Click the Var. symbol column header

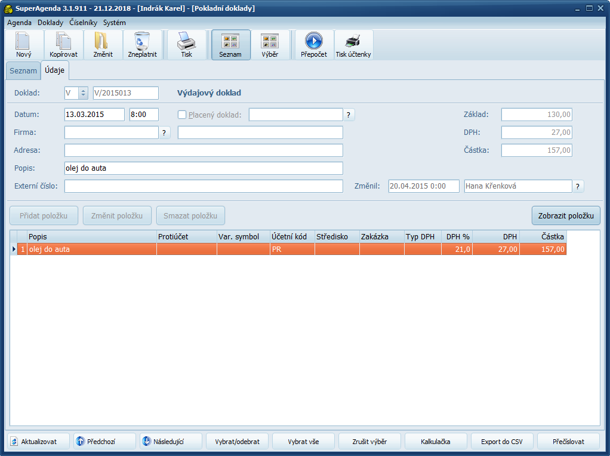[x=244, y=237]
